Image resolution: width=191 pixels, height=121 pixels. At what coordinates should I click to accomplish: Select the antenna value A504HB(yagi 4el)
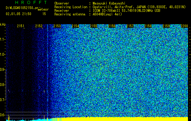[107, 14]
